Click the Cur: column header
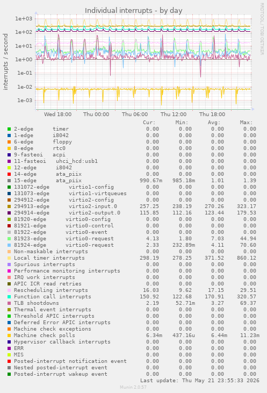 [149, 123]
